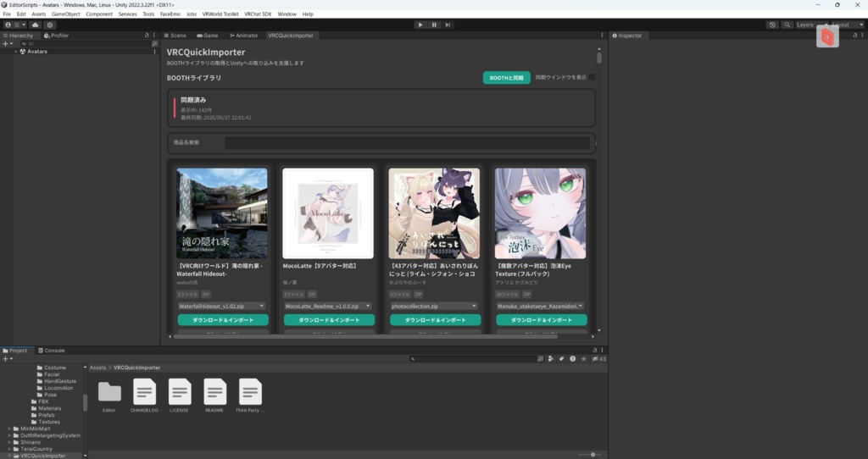Click the library horizontal scrollbar
This screenshot has height=459, width=868.
pos(365,336)
